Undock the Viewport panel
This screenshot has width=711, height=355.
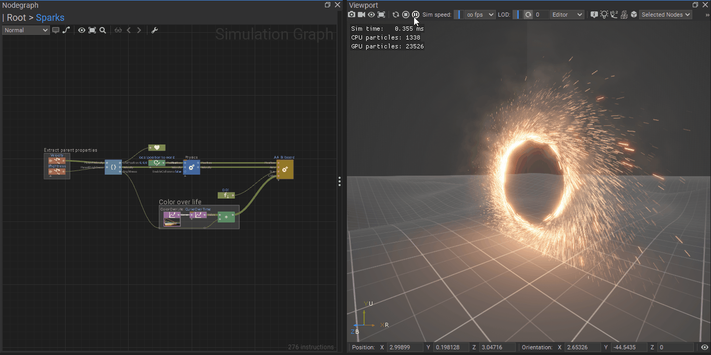(695, 5)
